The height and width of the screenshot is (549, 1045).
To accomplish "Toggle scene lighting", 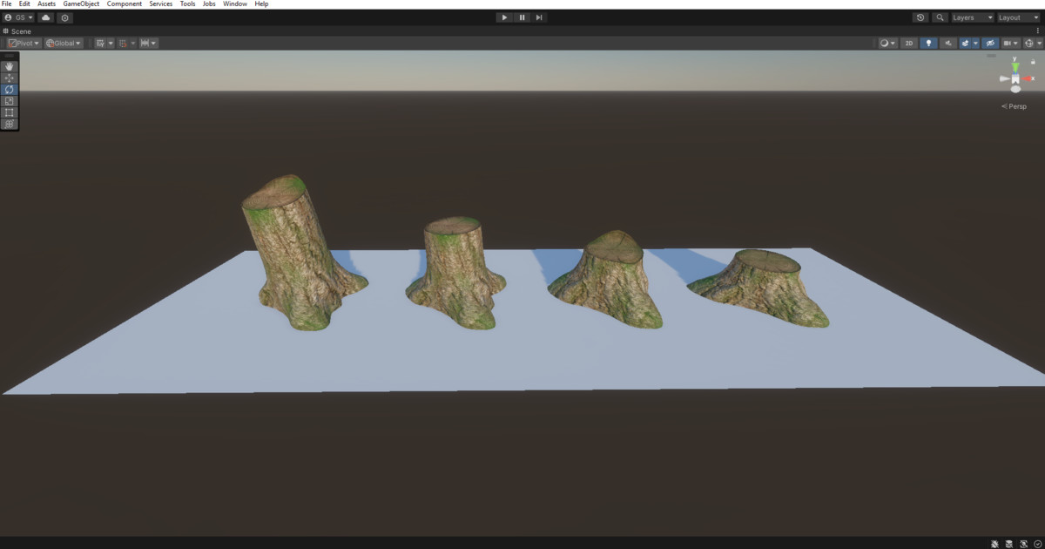I will click(x=930, y=42).
